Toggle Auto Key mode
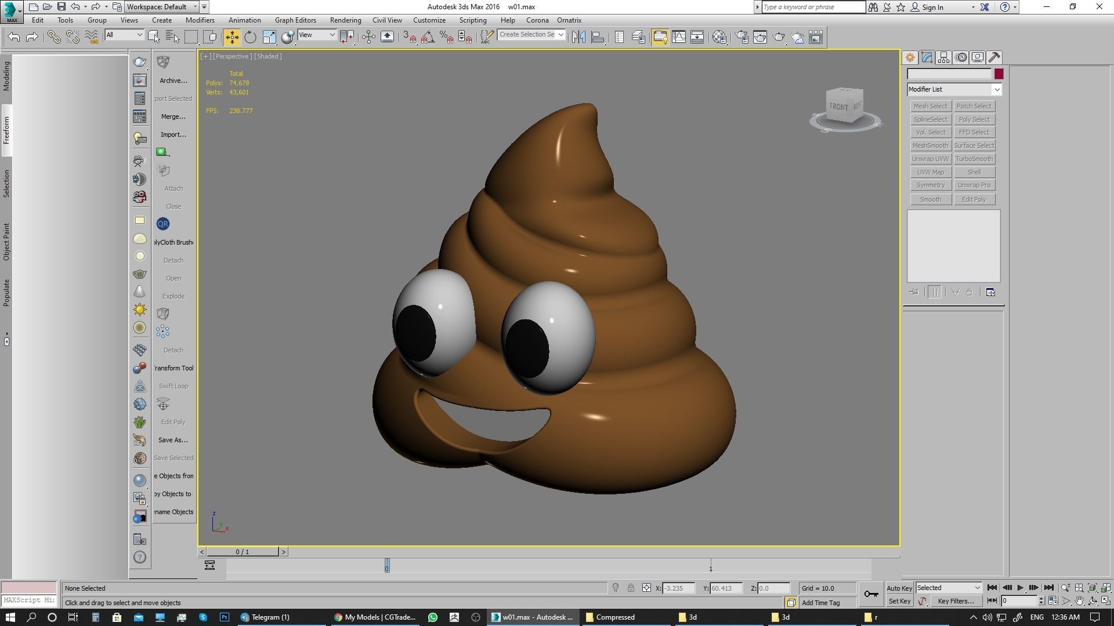The width and height of the screenshot is (1114, 626). 899,588
